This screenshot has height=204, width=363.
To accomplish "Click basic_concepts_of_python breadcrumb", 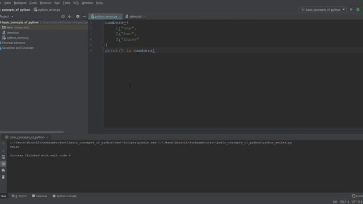I will click(x=15, y=10).
